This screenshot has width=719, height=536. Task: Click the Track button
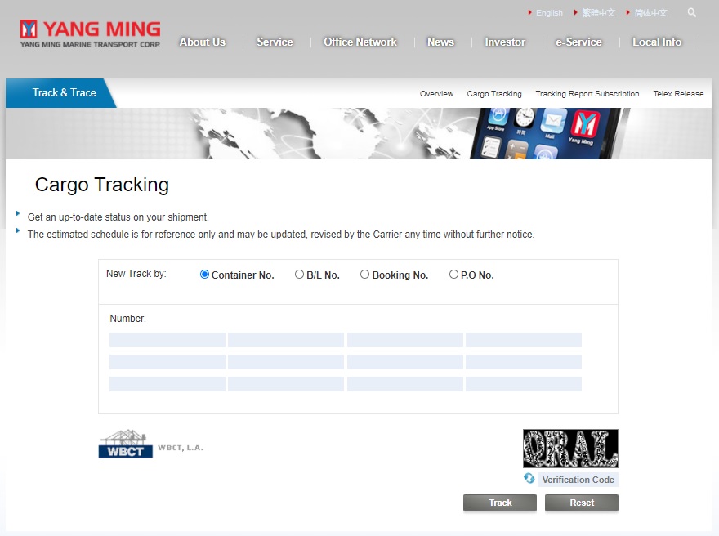coord(500,502)
